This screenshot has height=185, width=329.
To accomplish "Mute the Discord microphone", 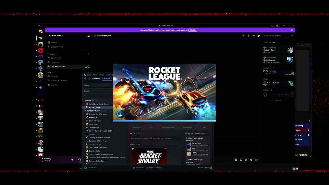I will pyautogui.click(x=72, y=160).
